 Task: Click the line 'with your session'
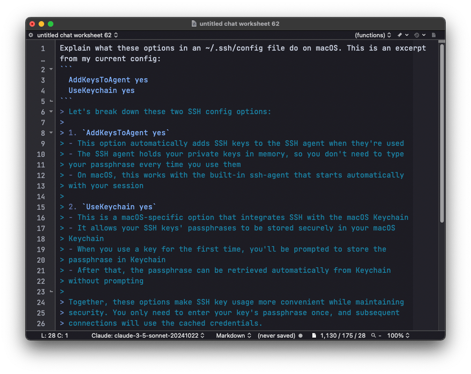pos(106,186)
